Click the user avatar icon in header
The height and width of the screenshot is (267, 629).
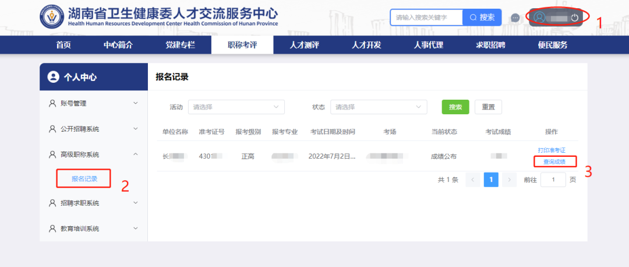539,17
